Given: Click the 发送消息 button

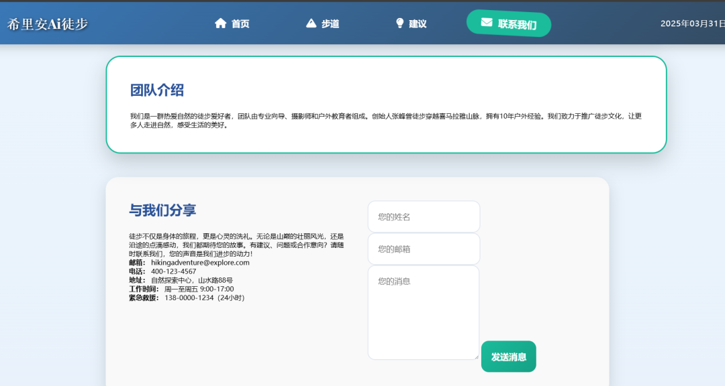Looking at the screenshot, I should pos(509,357).
